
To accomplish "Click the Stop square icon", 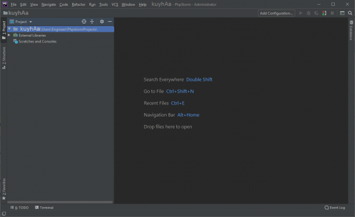I will click(332, 13).
